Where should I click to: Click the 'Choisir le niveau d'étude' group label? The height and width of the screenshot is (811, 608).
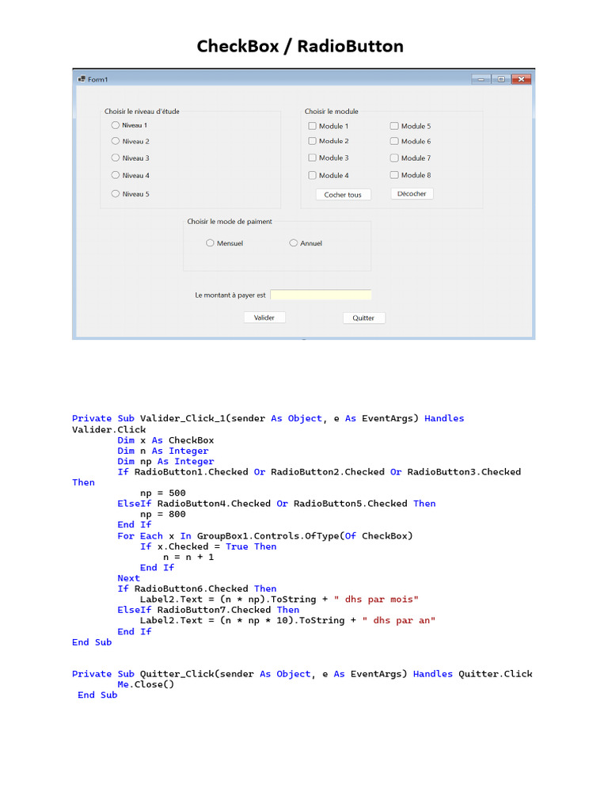click(x=142, y=111)
